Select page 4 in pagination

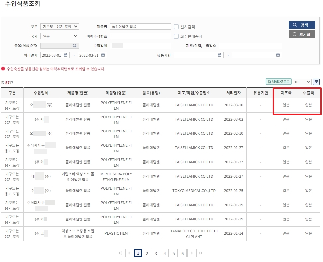pyautogui.click(x=165, y=253)
